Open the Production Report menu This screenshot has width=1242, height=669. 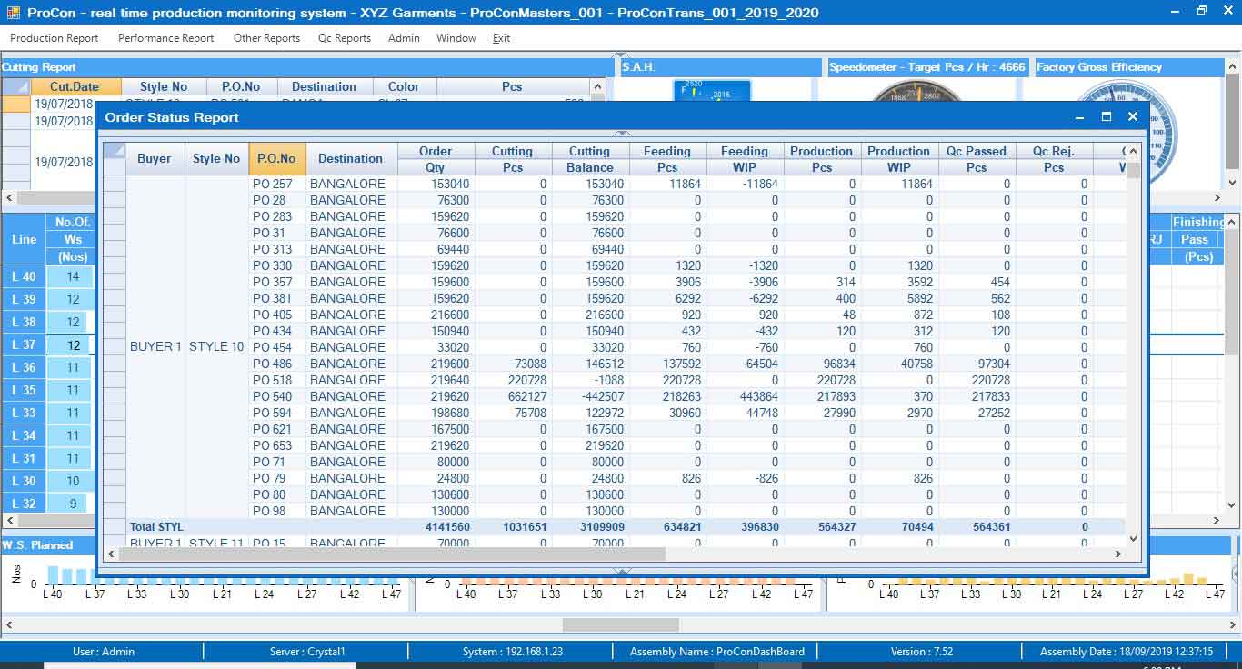point(54,38)
